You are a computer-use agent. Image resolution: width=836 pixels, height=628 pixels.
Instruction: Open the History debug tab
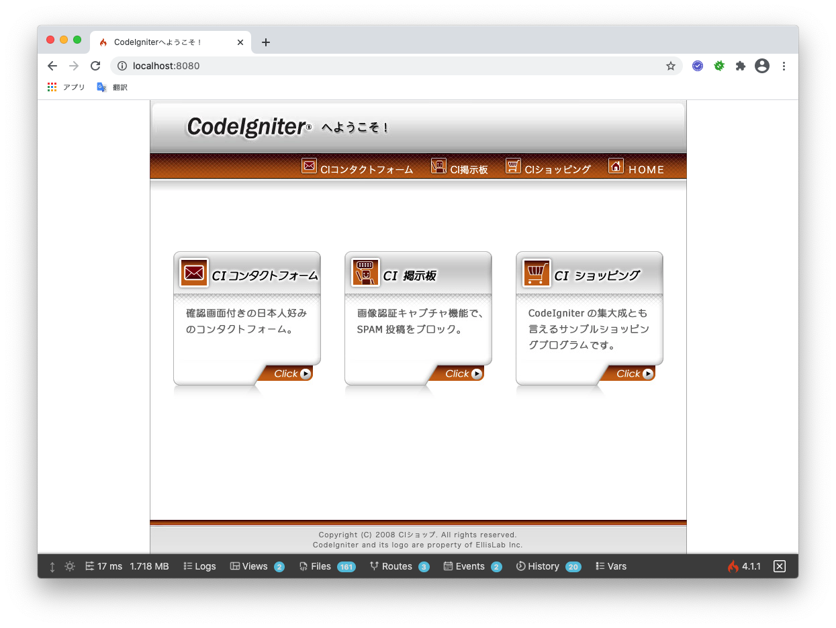click(549, 566)
